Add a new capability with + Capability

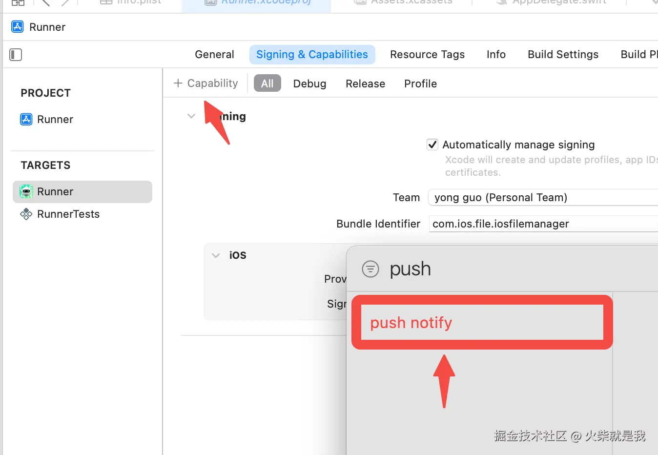coord(206,83)
